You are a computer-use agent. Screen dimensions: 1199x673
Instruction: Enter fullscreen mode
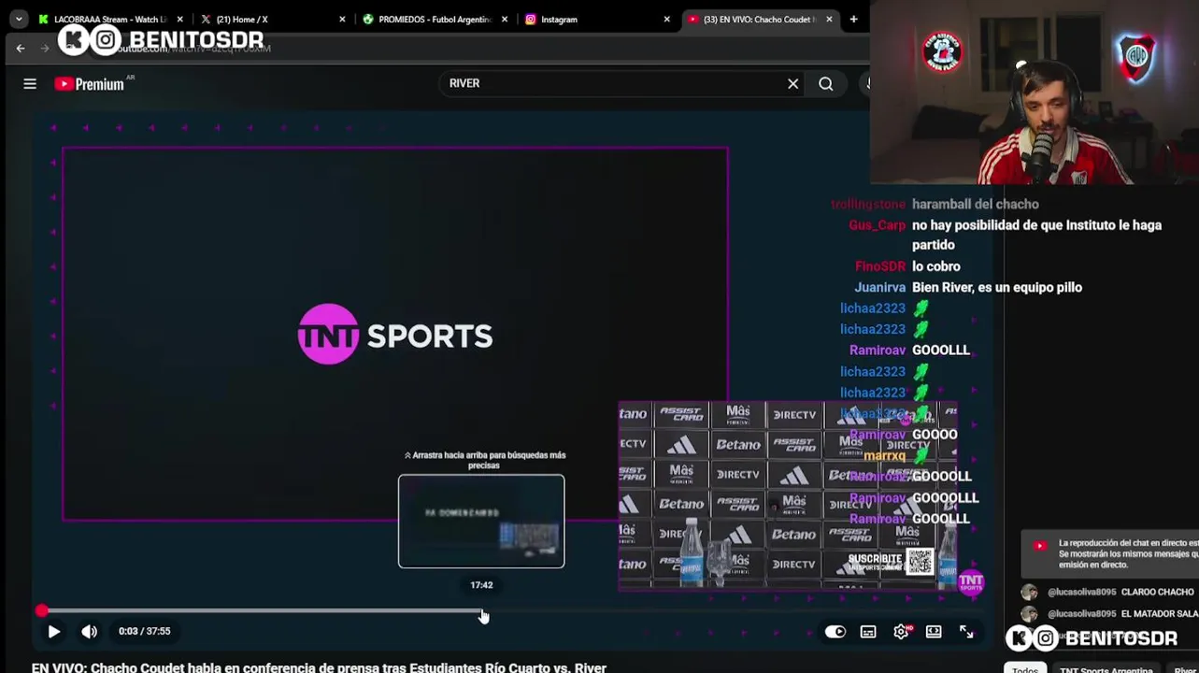pos(966,632)
